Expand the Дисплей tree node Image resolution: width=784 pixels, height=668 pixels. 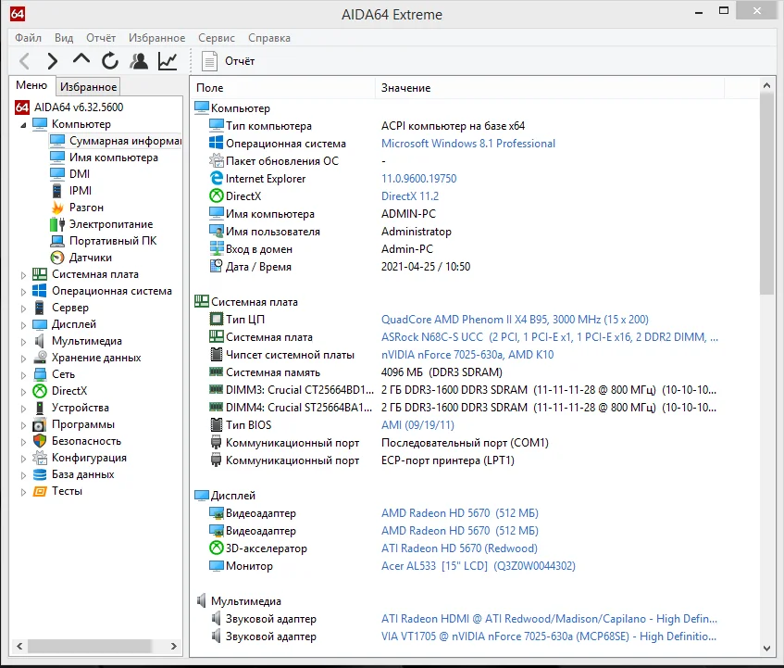[24, 324]
